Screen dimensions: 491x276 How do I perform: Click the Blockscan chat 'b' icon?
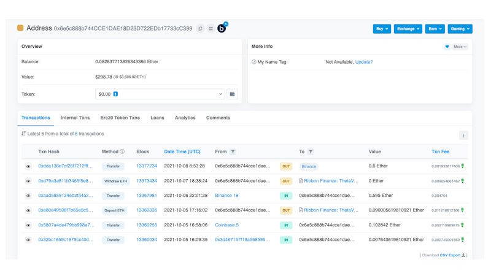(222, 28)
